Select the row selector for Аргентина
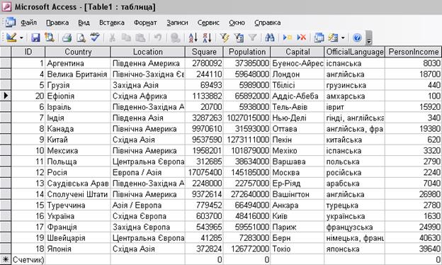The height and width of the screenshot is (265, 442). tap(6, 63)
